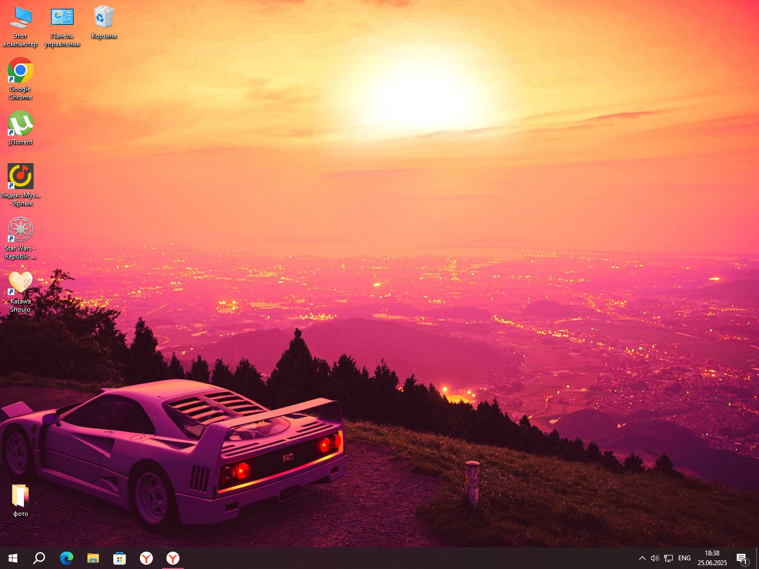Launch Microsoft Edge from taskbar
Viewport: 759px width, 569px height.
[66, 558]
